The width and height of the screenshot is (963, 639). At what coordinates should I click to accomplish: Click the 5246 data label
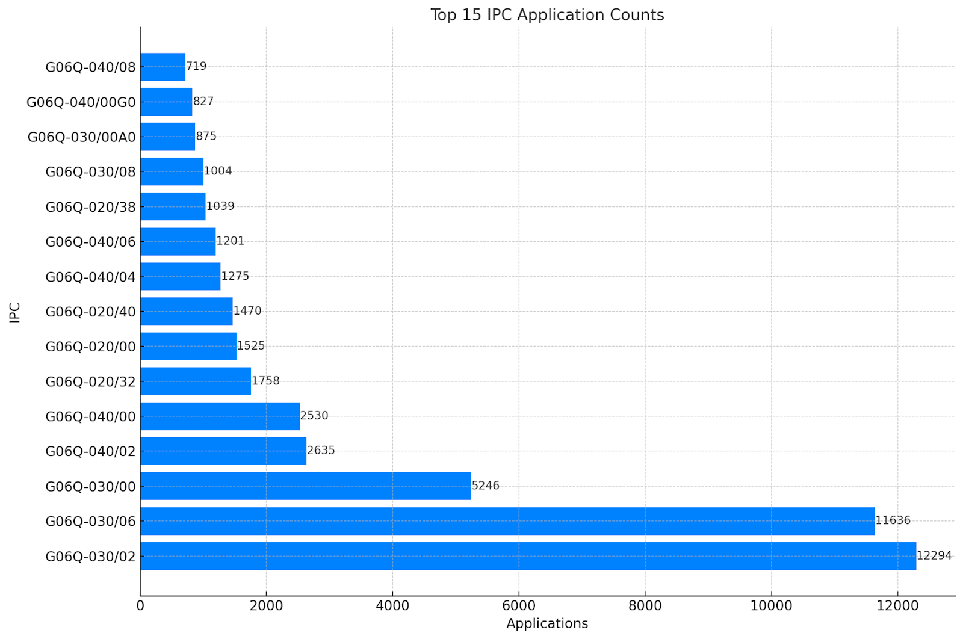[x=486, y=486]
